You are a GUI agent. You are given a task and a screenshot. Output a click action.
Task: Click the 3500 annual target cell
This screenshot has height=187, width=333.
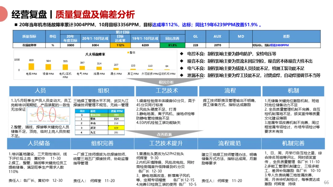tap(71, 45)
